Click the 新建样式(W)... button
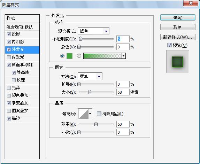 click(178, 37)
